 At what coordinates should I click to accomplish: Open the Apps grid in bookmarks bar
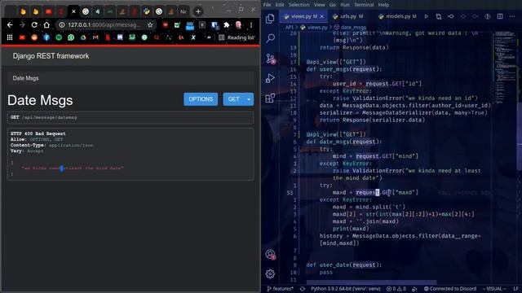point(10,37)
